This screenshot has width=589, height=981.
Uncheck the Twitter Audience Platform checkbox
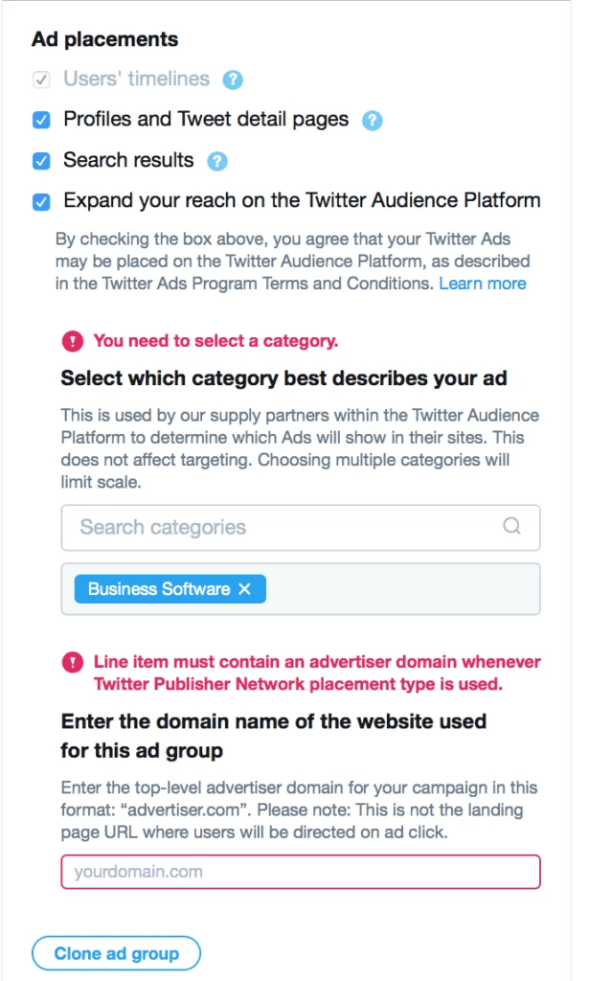point(41,202)
